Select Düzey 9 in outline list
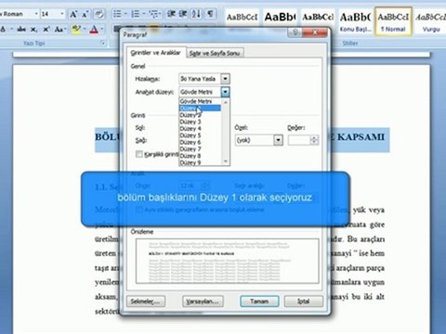The height and width of the screenshot is (334, 446). [200, 162]
